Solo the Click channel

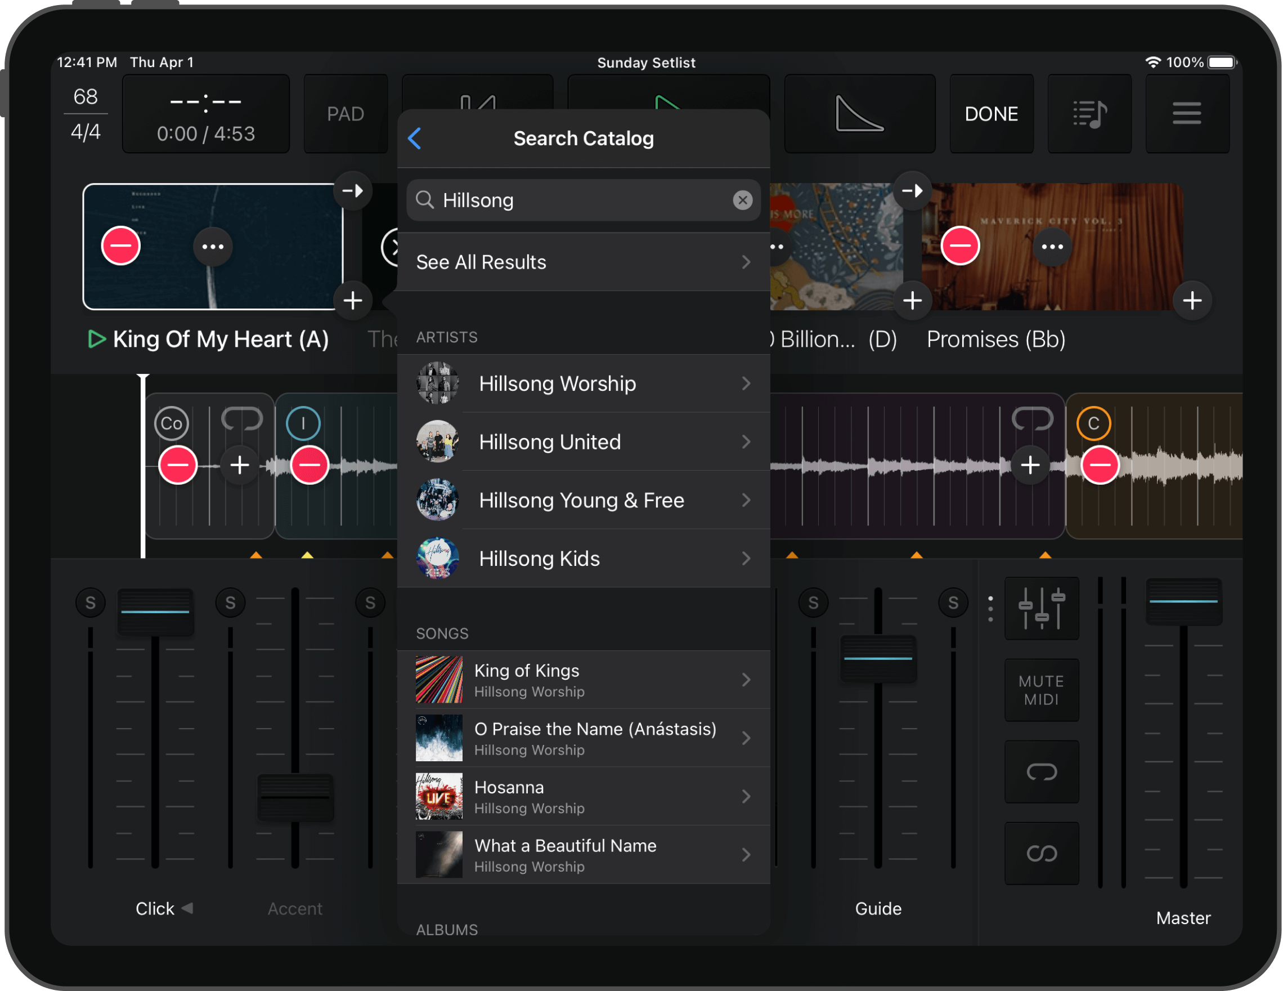click(90, 601)
